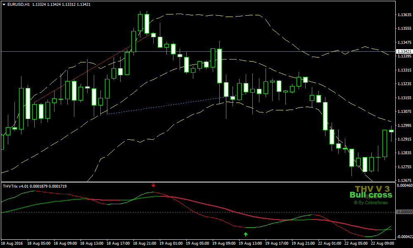Image resolution: width=413 pixels, height=248 pixels.
Task: Click the 1.13635 price scale label
Action: pos(404,14)
